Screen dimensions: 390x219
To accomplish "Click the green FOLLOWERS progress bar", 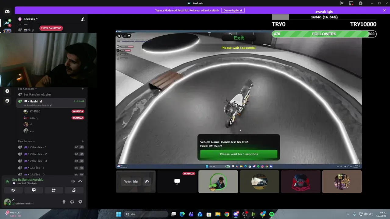I will [324, 34].
